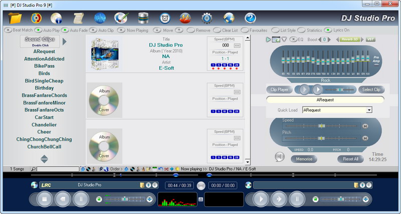Select the ChurchBellCall sound clip
401x214 pixels.
44,146
